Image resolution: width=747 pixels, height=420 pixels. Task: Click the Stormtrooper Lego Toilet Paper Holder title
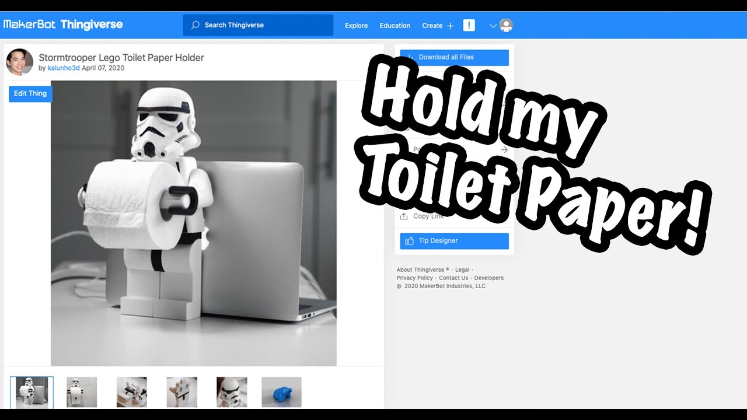tap(121, 57)
